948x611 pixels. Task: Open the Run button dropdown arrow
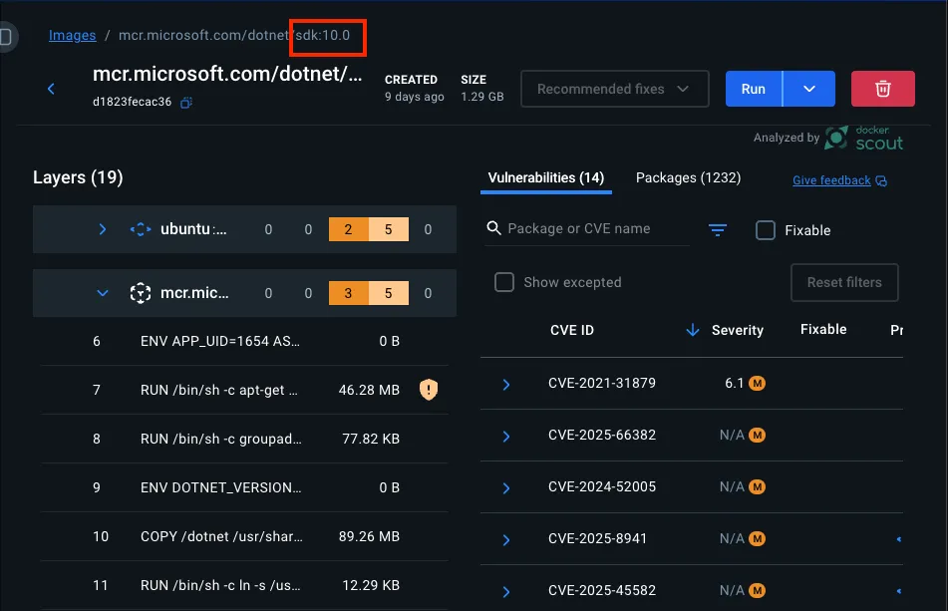tap(809, 89)
